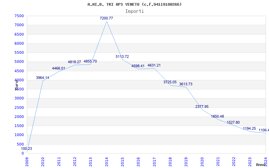Click the y-axis value 6500
This screenshot has height=168, width=269.
pyautogui.click(x=19, y=34)
